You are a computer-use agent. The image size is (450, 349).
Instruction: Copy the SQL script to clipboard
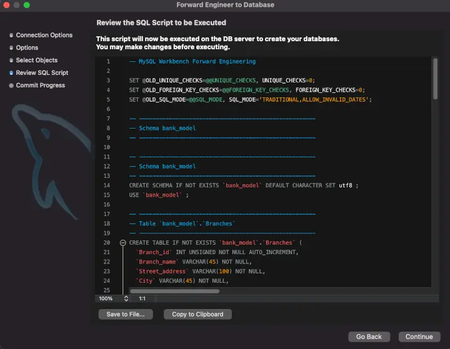tap(197, 315)
